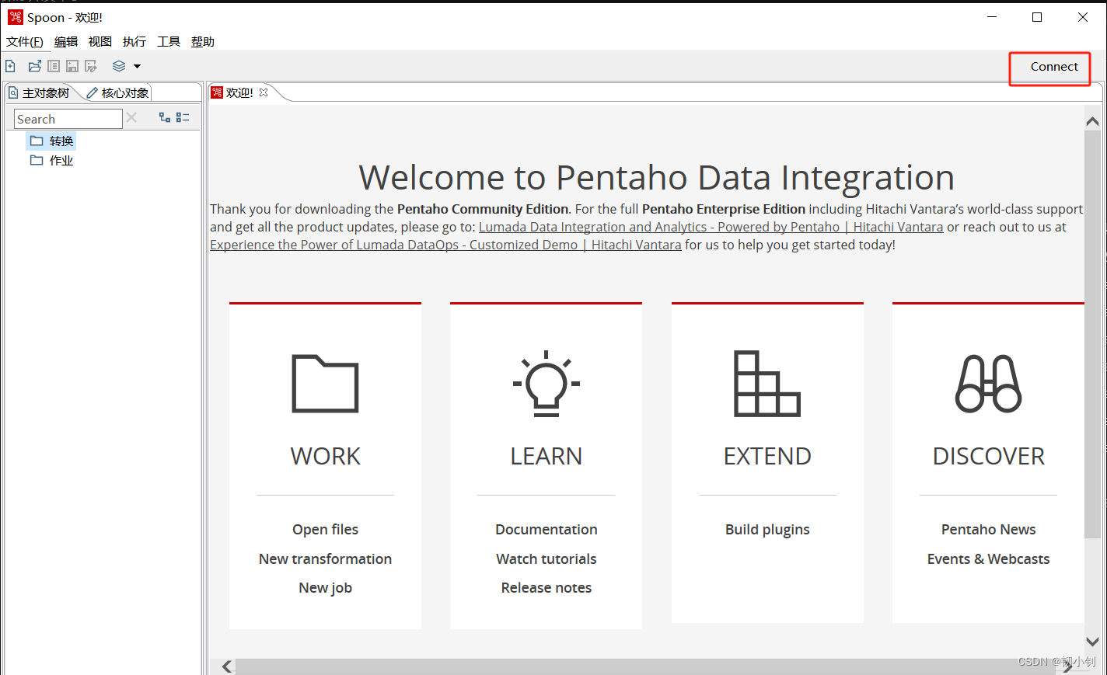
Task: Click the collapse tree icon
Action: (x=183, y=117)
